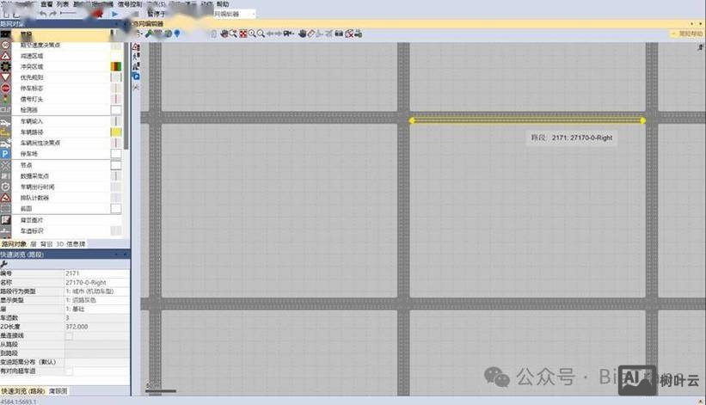Open the 列表 menu
The width and height of the screenshot is (706, 405).
[63, 4]
